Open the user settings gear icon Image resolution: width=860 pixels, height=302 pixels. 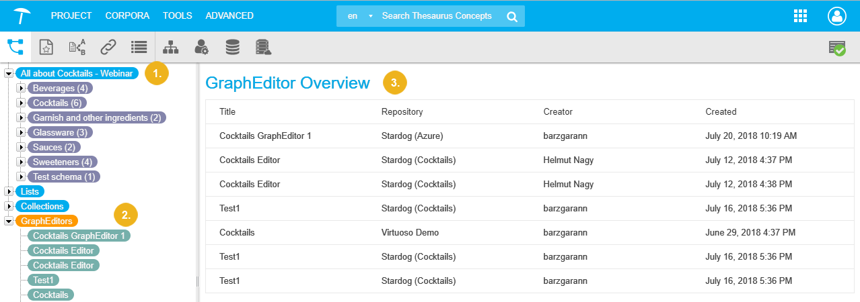(x=201, y=47)
